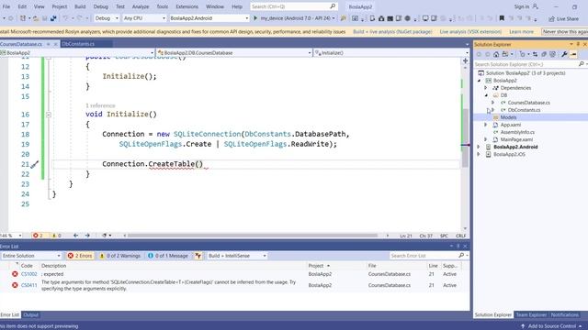588x330 pixels.
Task: Click the Home icon in Solution Explorer toolbar
Action: [496, 54]
